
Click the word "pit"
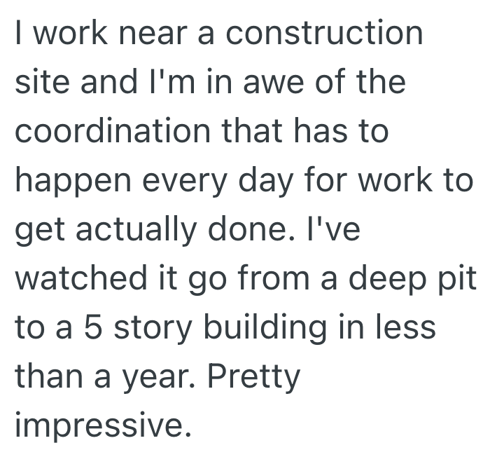pos(456,280)
